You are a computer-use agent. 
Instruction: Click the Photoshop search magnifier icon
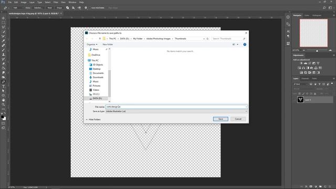click(324, 8)
